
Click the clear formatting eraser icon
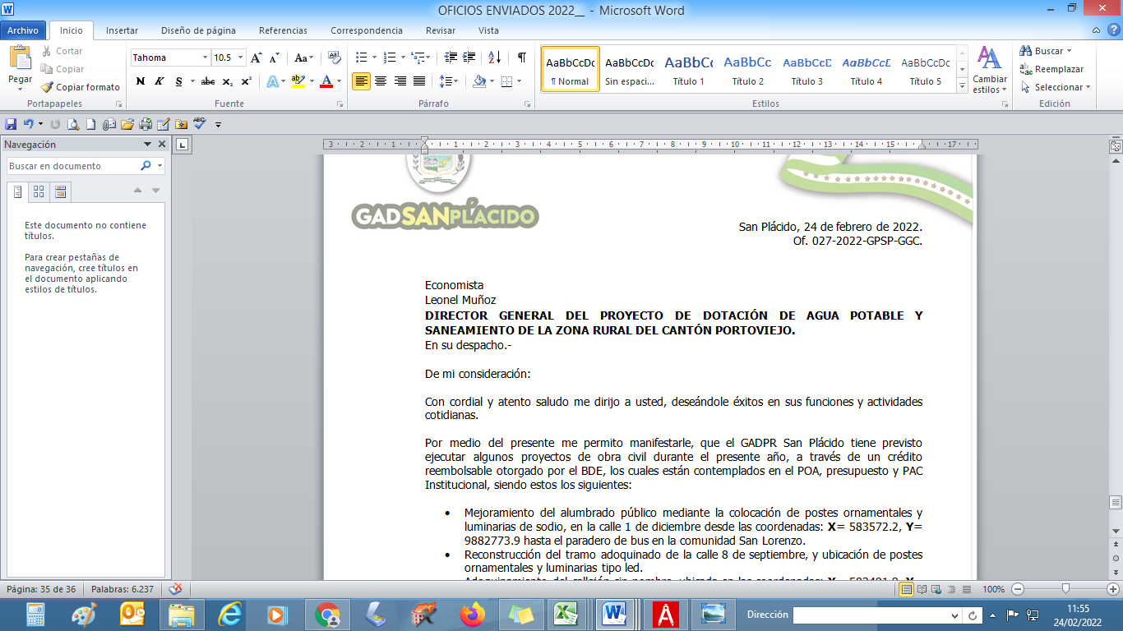coord(334,58)
